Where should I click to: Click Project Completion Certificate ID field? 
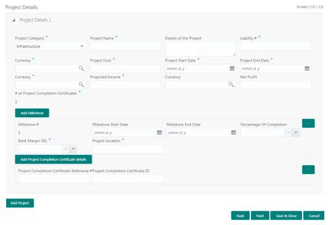point(128,179)
